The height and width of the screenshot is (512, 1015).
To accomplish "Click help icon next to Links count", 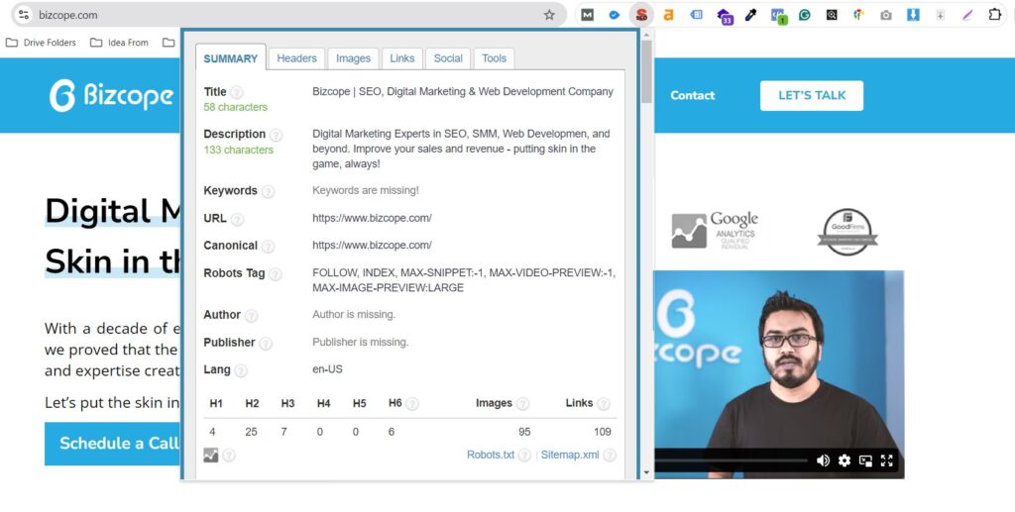I will coord(604,404).
